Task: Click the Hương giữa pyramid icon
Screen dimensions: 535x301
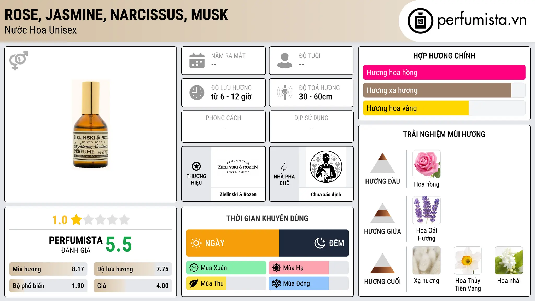Action: point(382,213)
